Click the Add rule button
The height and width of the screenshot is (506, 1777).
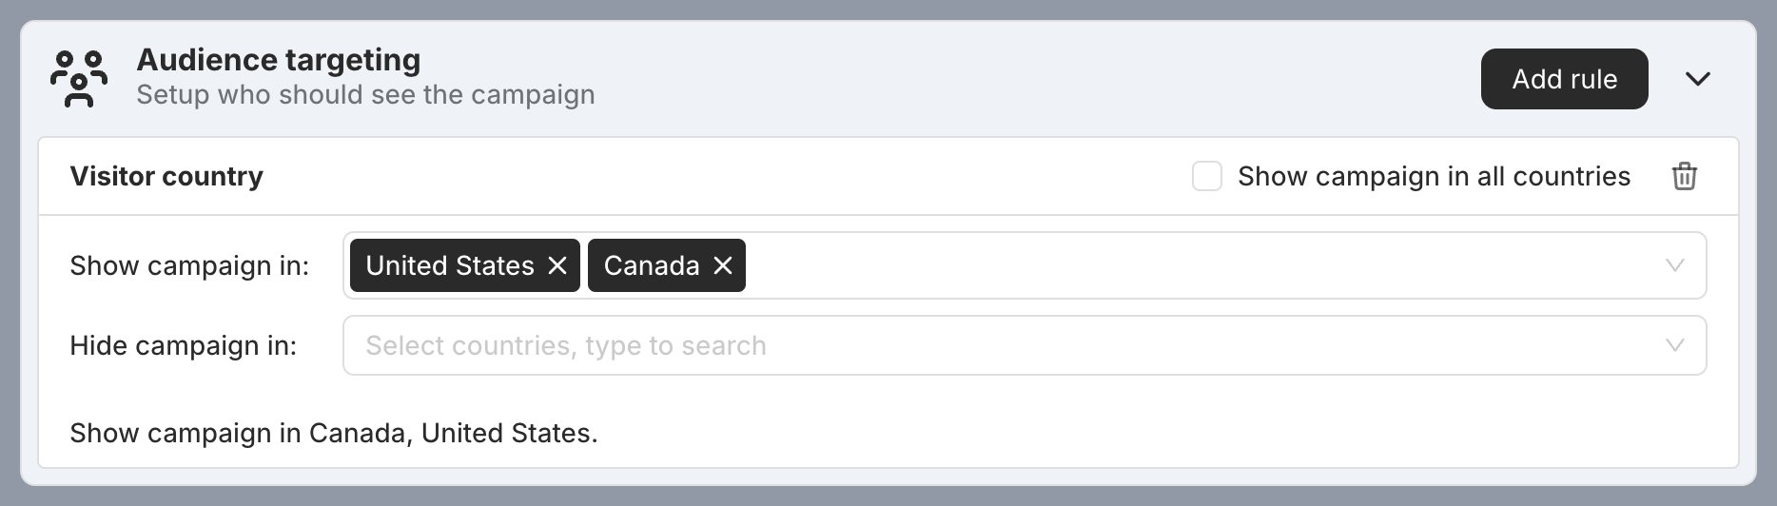(x=1564, y=78)
